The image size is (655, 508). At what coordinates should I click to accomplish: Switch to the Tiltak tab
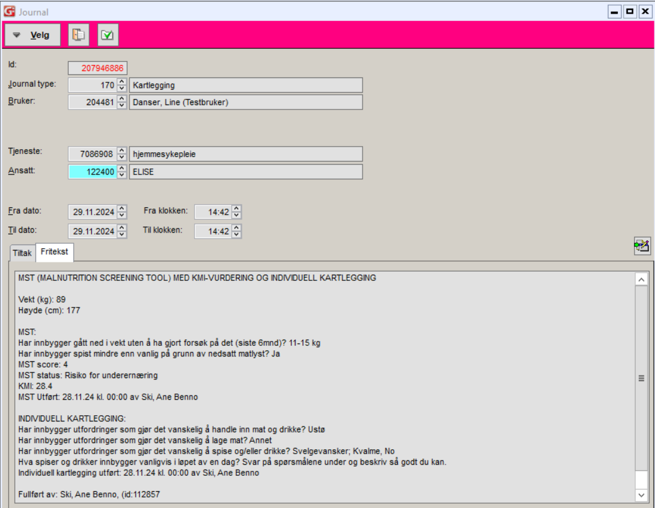point(22,253)
